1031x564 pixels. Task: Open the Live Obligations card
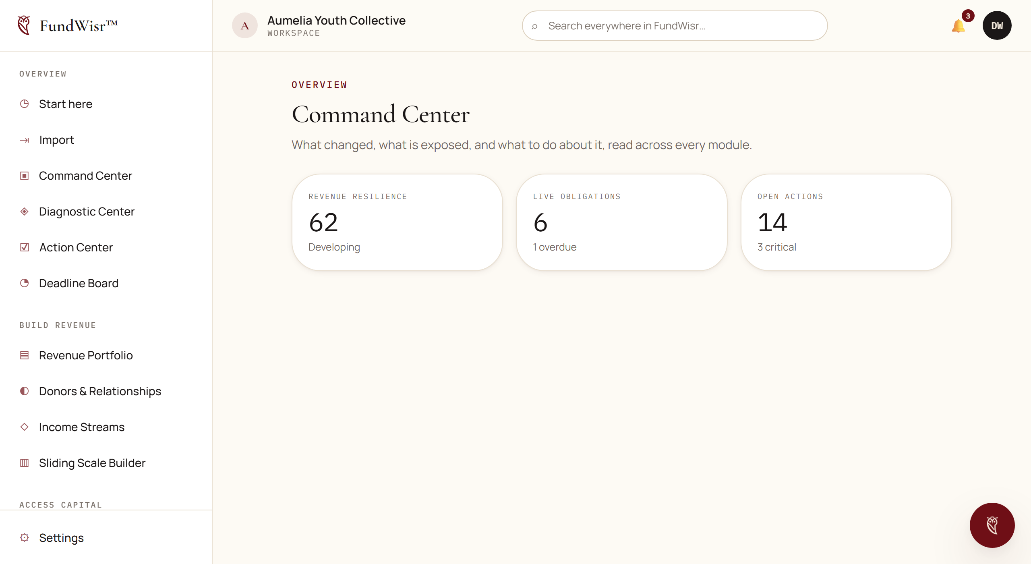tap(621, 222)
